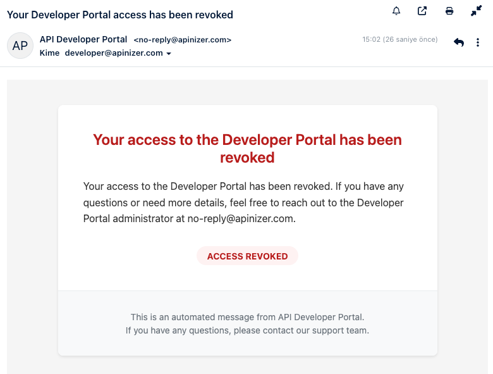Open the email in a new window

tap(422, 11)
